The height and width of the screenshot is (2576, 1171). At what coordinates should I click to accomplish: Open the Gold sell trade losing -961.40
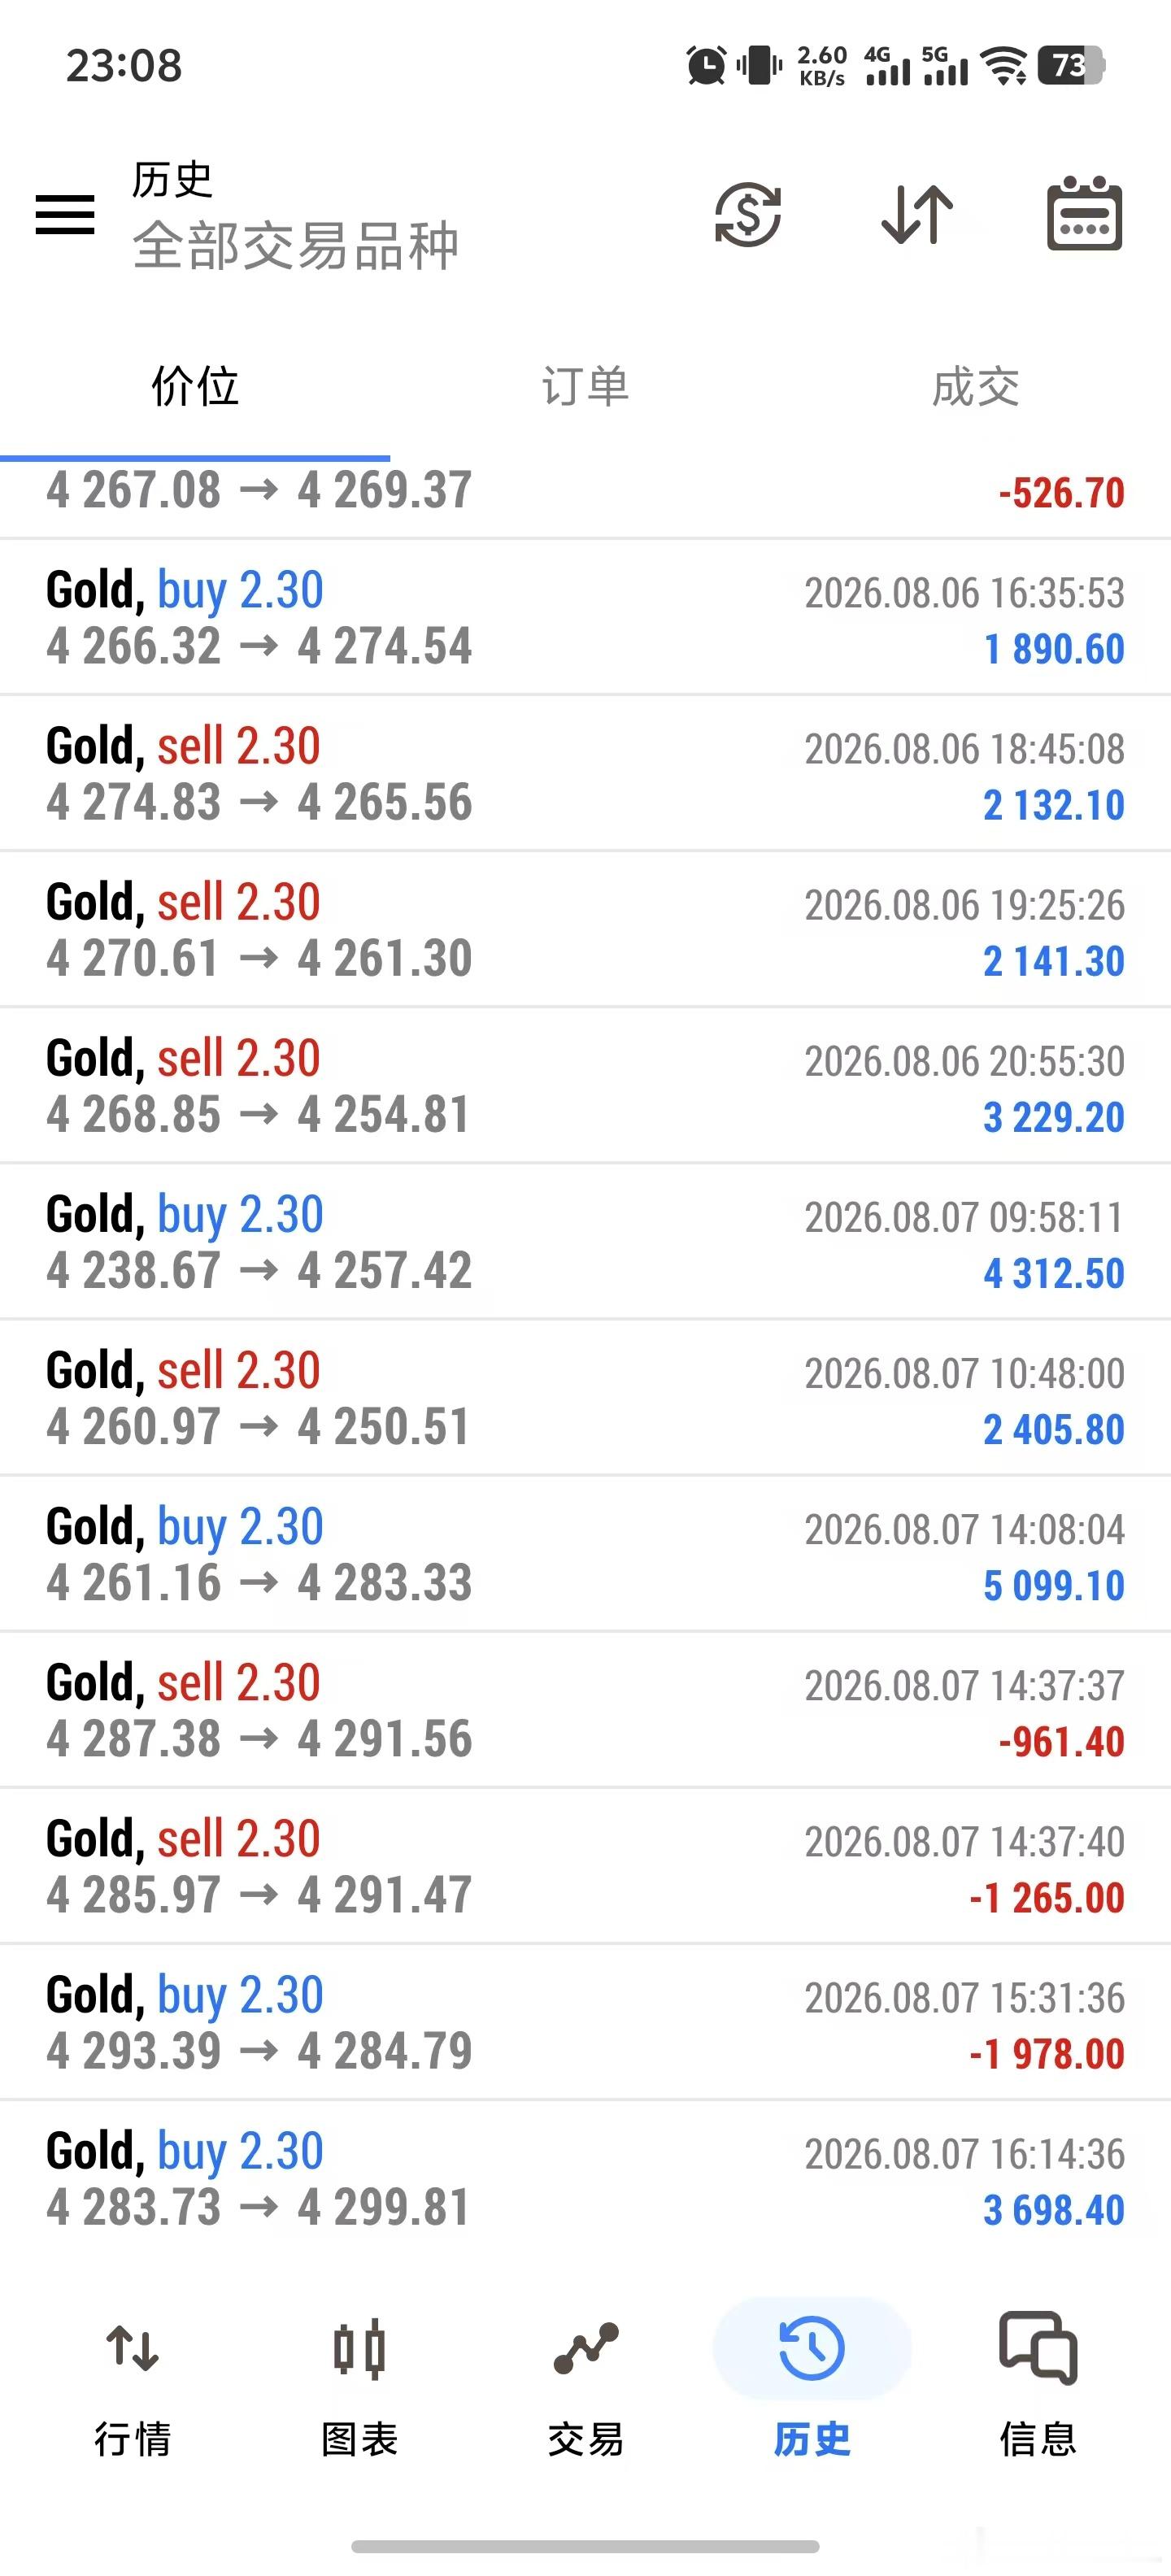[585, 1710]
